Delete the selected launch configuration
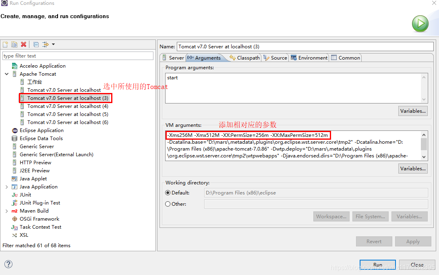 (23, 44)
